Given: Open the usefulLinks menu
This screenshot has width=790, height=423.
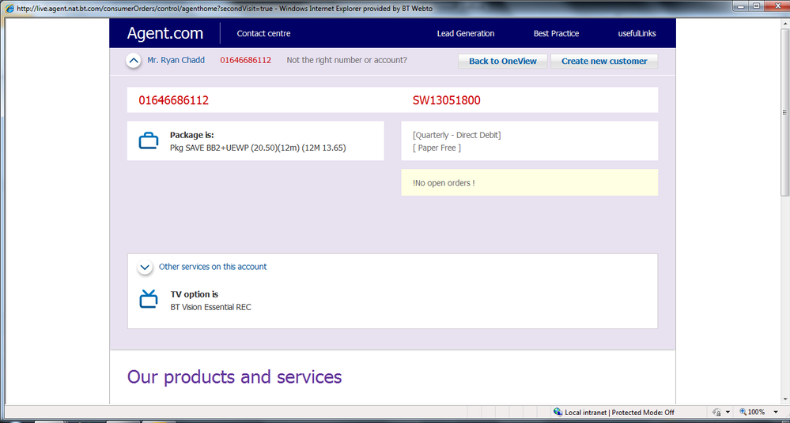Looking at the screenshot, I should click(x=637, y=33).
